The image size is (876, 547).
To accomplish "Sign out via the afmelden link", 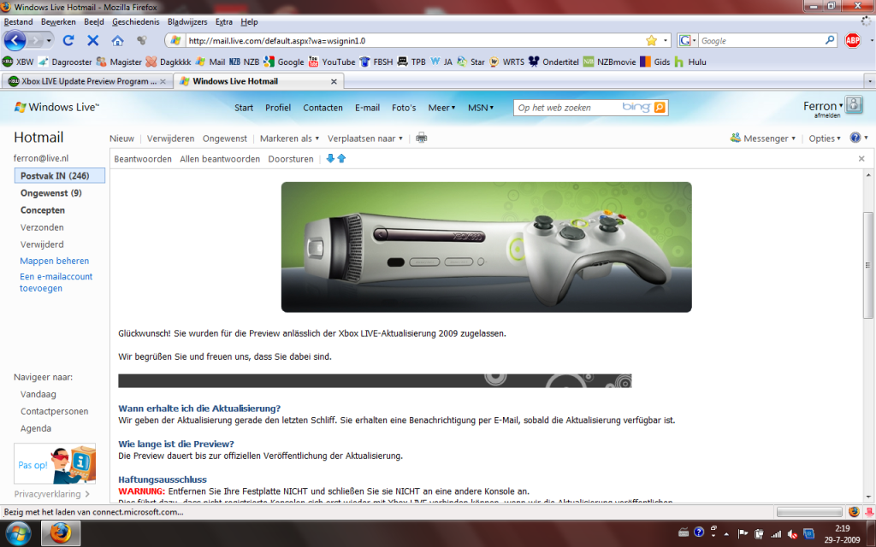I will 827,115.
